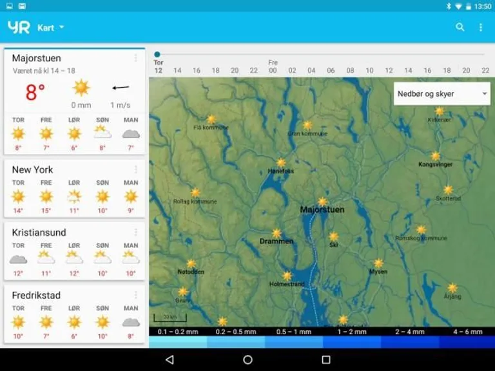Tap the YR logo icon

(x=19, y=27)
